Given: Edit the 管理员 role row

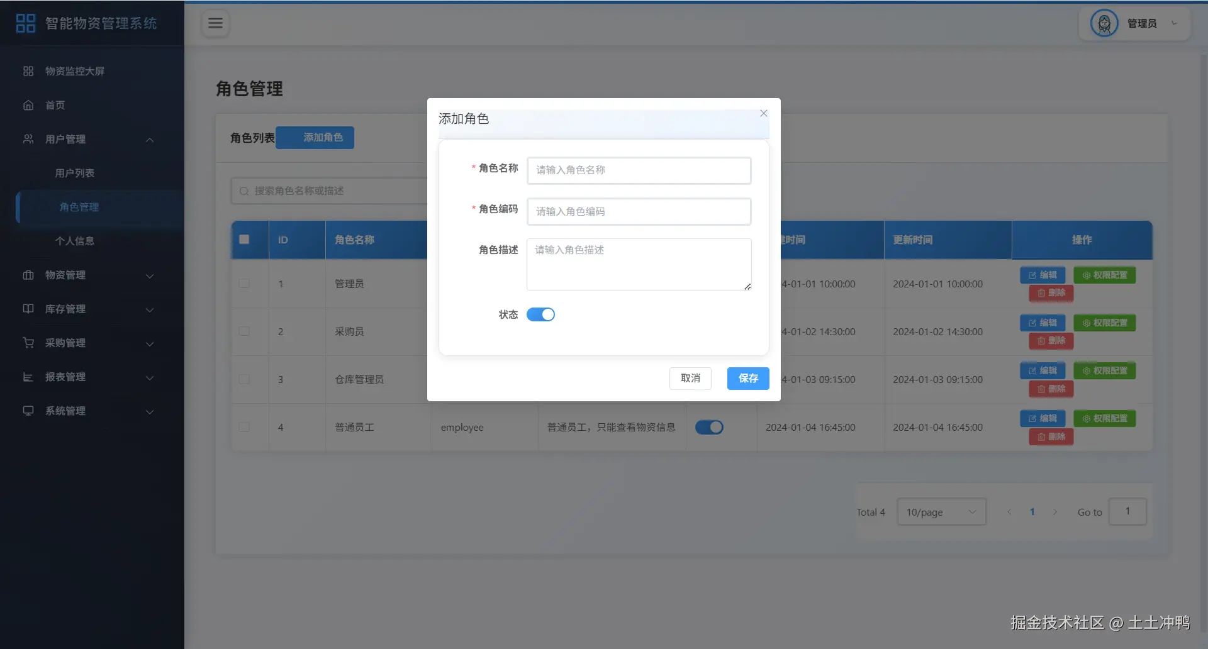Looking at the screenshot, I should (x=1043, y=275).
